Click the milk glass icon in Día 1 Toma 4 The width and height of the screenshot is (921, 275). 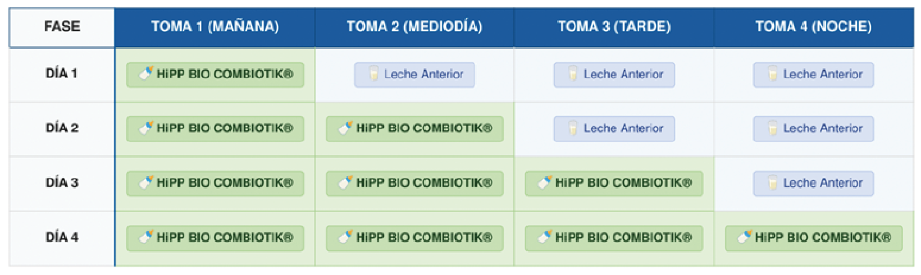[772, 74]
